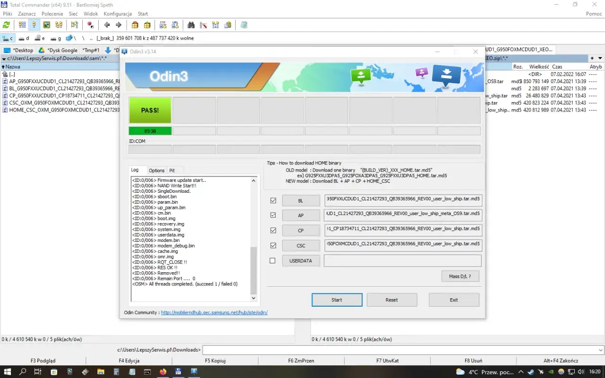Switch to the Options tab in Odin3
Viewport: 605px width, 378px height.
pos(156,171)
